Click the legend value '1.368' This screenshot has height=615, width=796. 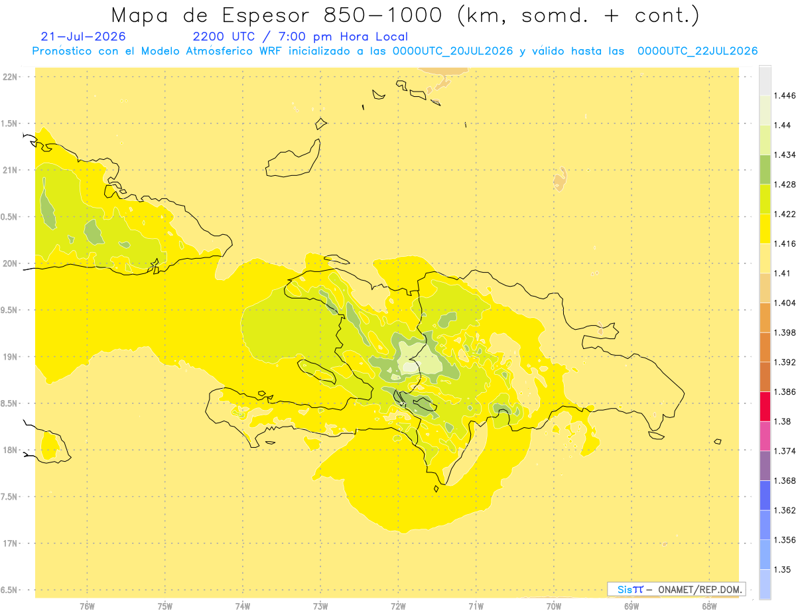785,480
